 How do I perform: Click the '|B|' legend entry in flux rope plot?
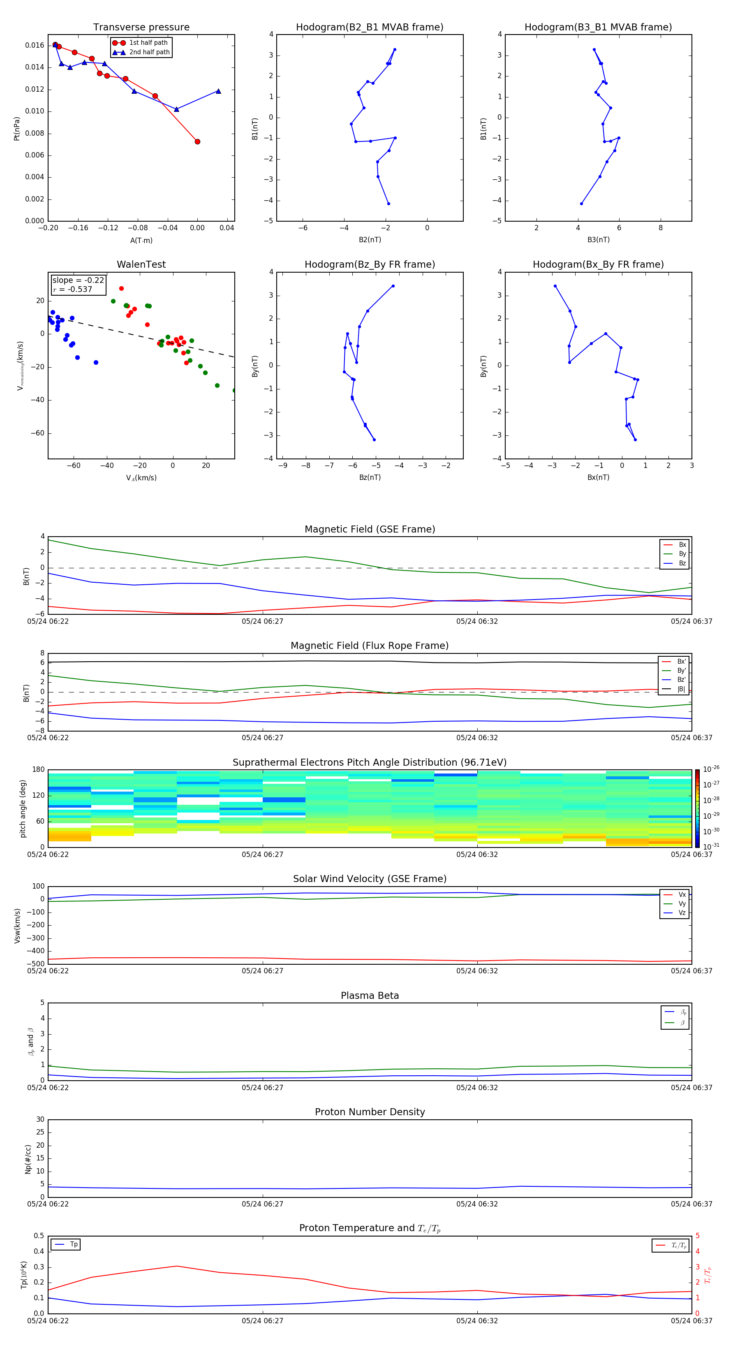click(674, 689)
